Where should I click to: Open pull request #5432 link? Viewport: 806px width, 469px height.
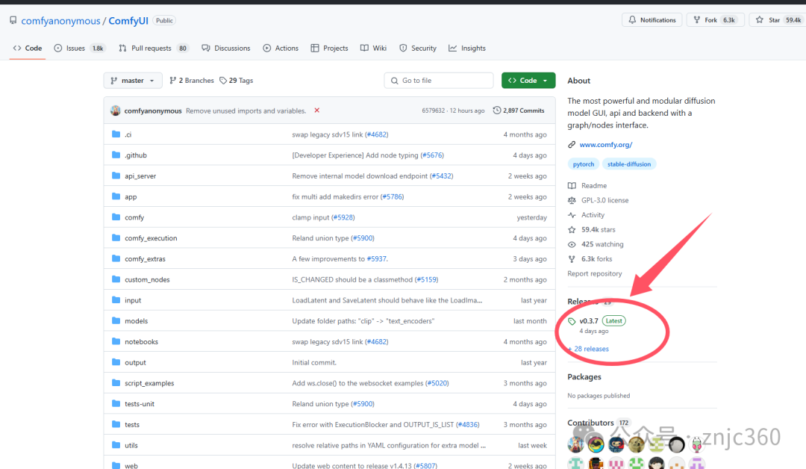point(442,176)
